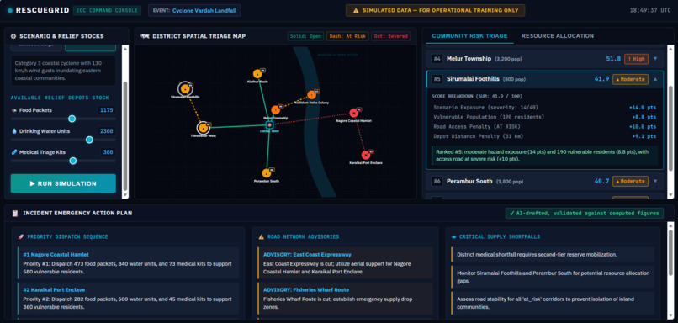The height and width of the screenshot is (323, 678).
Task: Select the Kollidam Delta Colony map node
Action: pyautogui.click(x=311, y=95)
